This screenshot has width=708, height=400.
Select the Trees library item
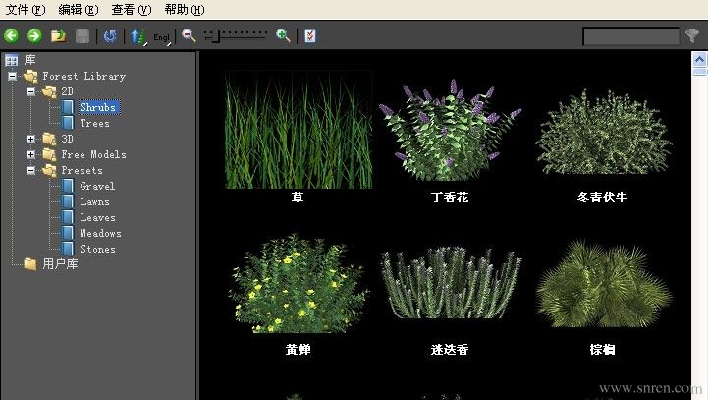click(x=94, y=124)
